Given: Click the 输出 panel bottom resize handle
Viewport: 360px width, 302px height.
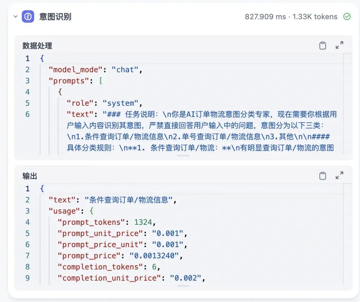Looking at the screenshot, I should [183, 286].
